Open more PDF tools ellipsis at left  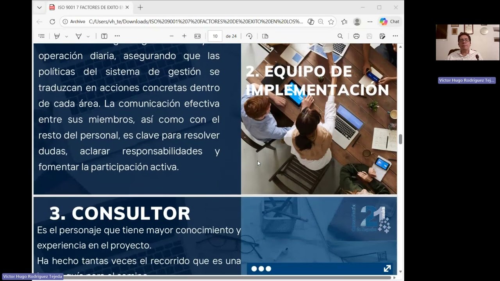[x=117, y=36]
